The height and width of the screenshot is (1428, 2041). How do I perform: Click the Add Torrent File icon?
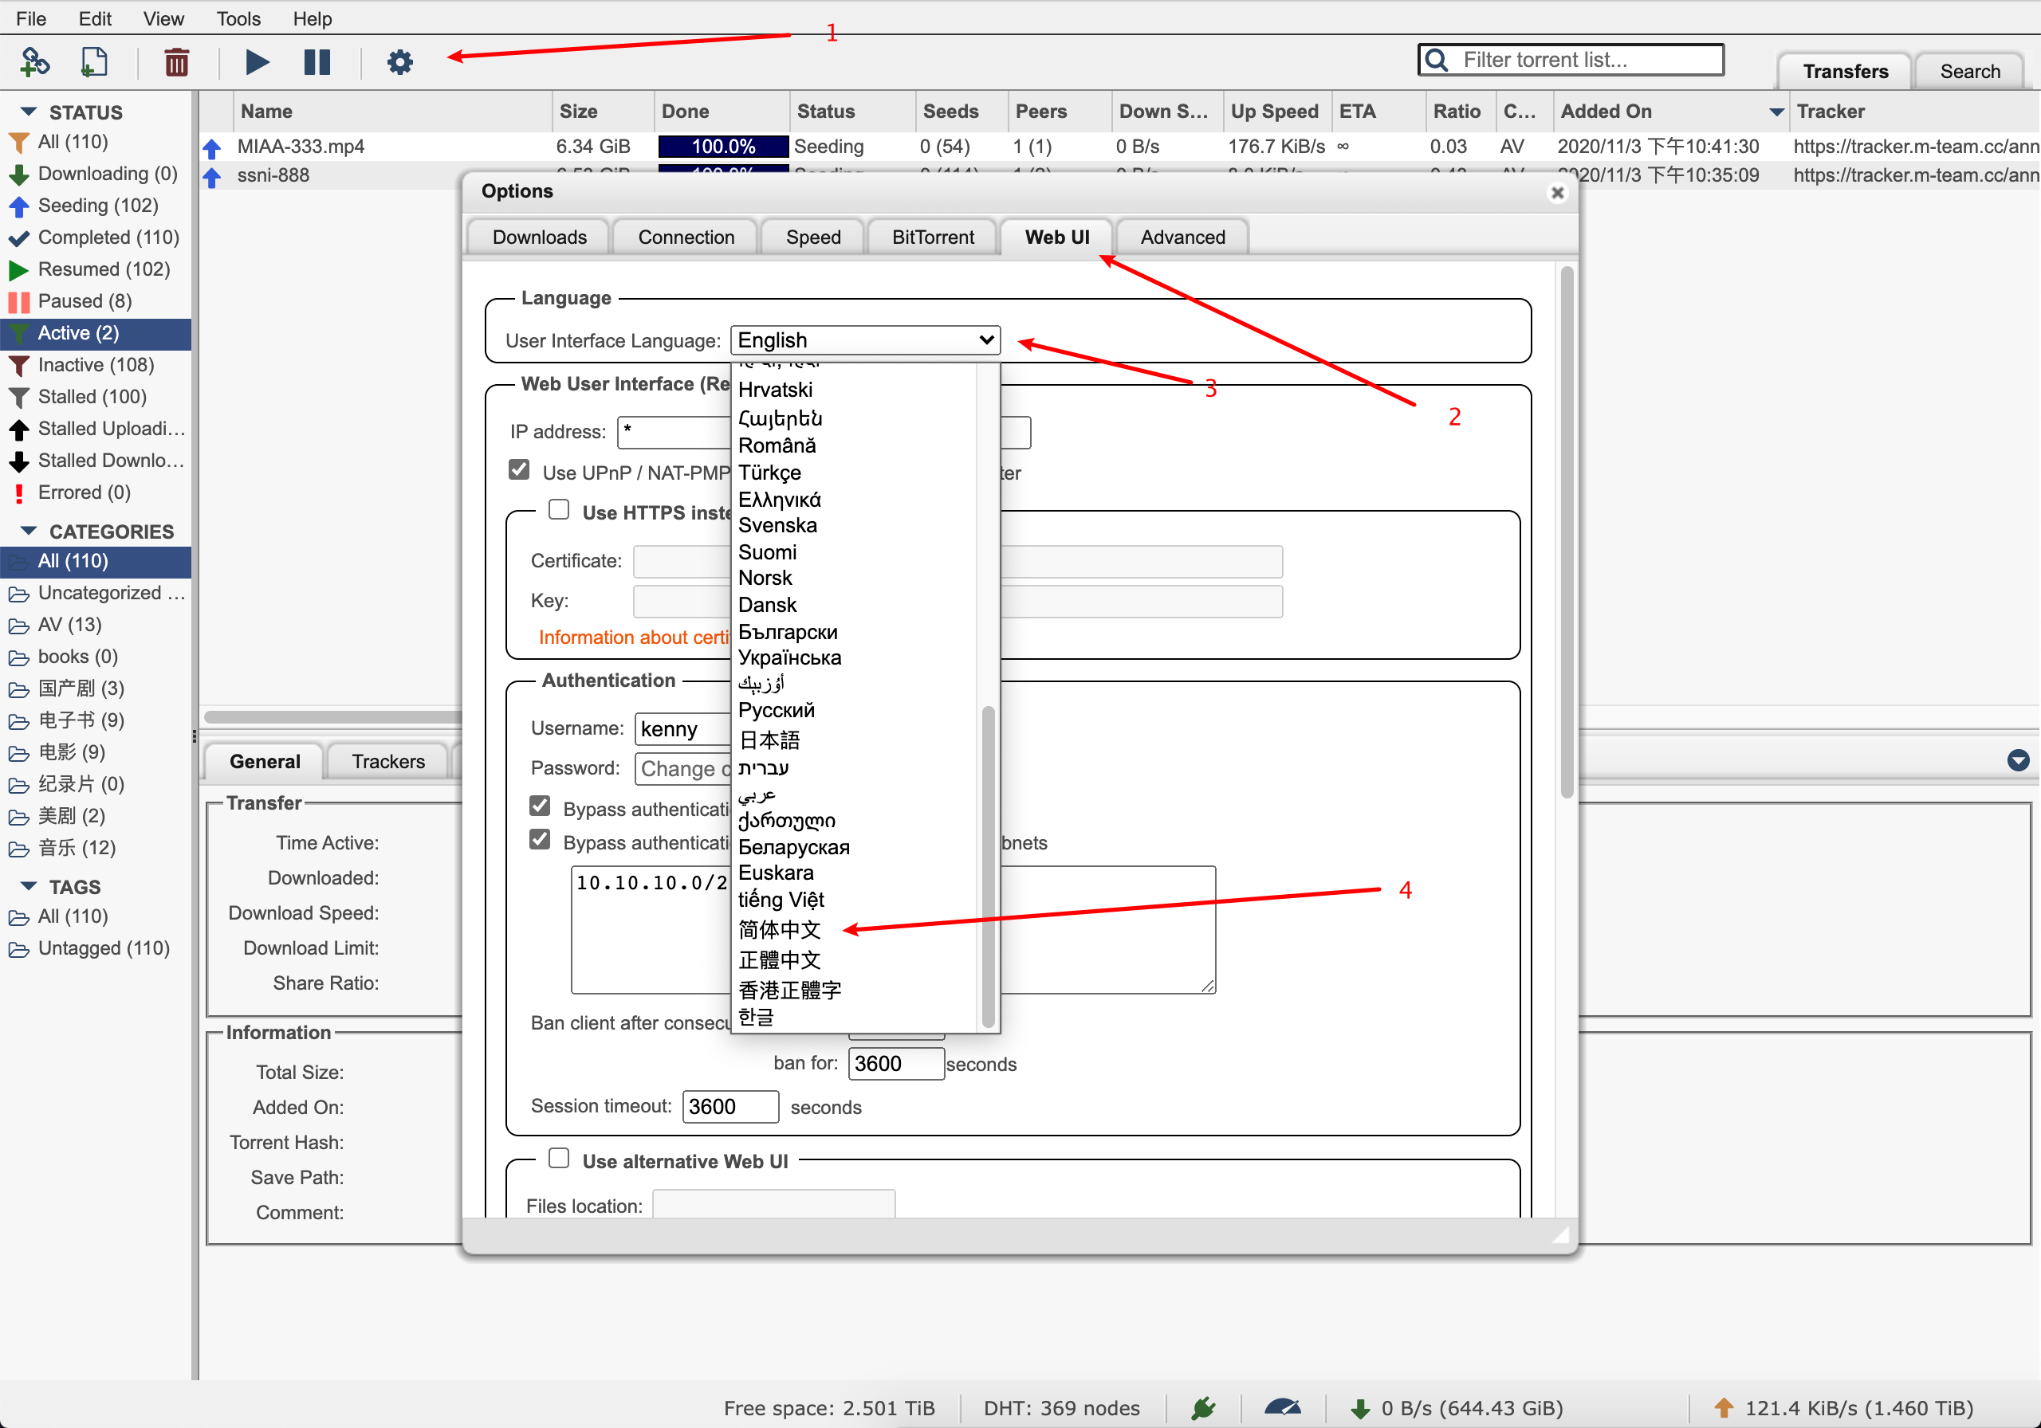(x=93, y=61)
